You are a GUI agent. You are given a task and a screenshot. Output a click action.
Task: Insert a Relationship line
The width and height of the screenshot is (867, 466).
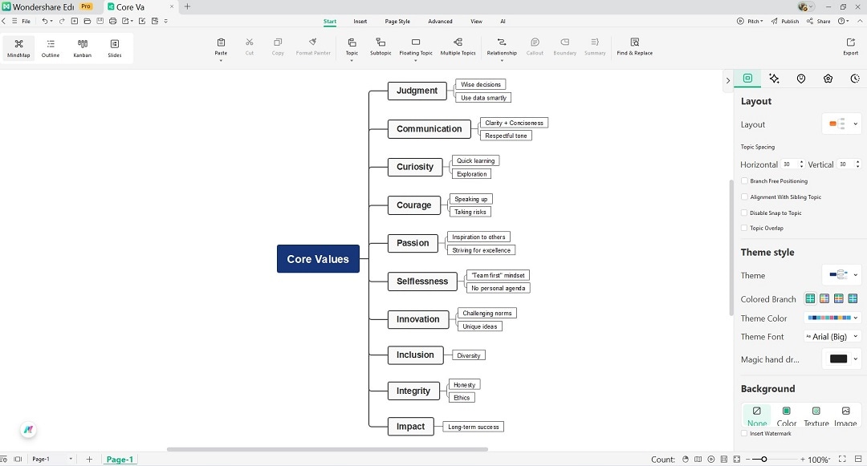(501, 47)
